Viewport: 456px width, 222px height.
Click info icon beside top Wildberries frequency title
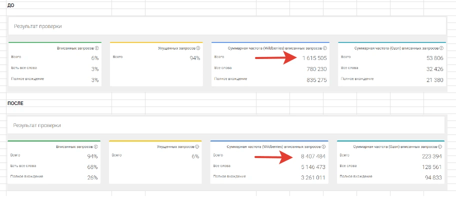[x=325, y=48]
